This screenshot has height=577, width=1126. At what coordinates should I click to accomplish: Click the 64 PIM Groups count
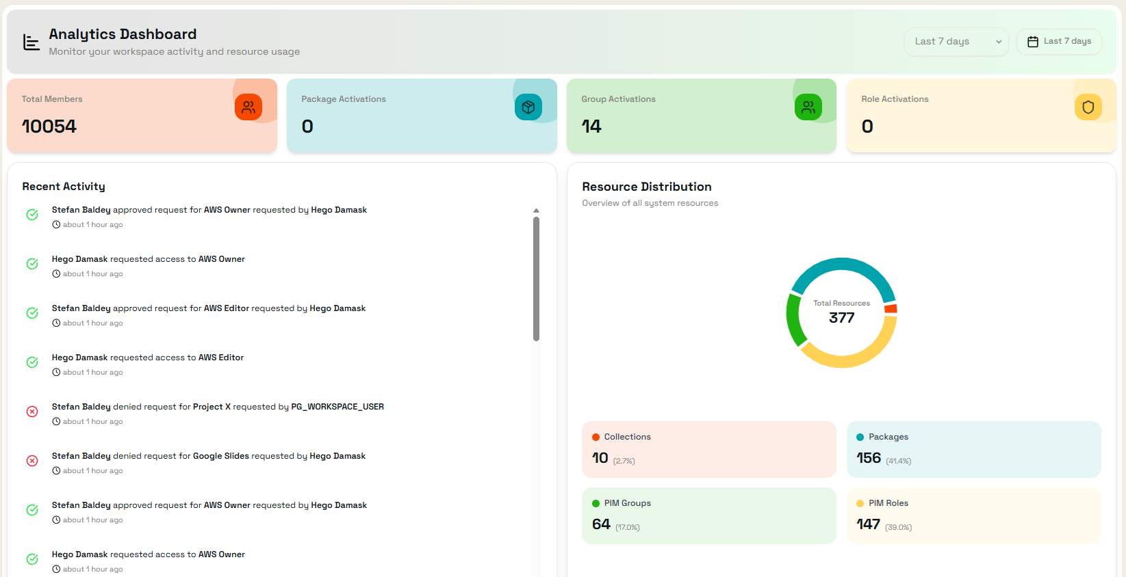coord(601,524)
